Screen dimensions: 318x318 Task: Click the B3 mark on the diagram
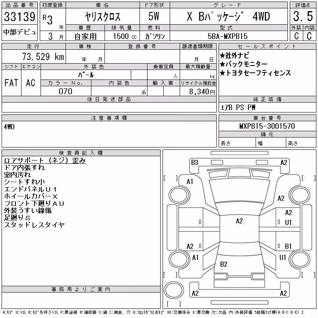click(x=194, y=163)
